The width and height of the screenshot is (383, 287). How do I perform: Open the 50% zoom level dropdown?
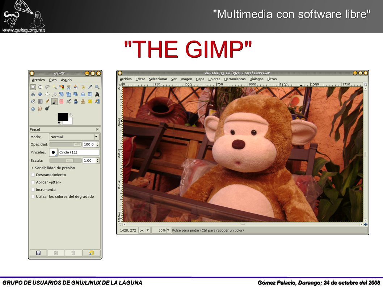point(161,230)
